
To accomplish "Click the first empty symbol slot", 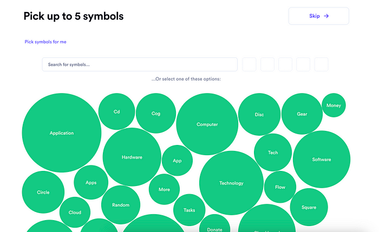I will (249, 64).
